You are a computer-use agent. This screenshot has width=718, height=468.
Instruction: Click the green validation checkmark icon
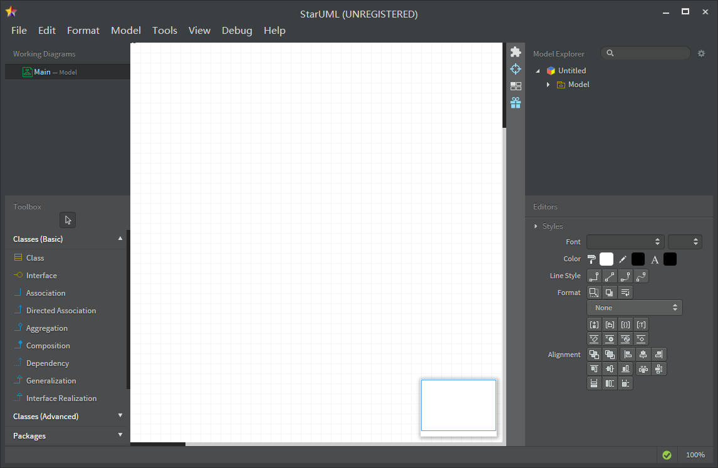[x=667, y=455]
